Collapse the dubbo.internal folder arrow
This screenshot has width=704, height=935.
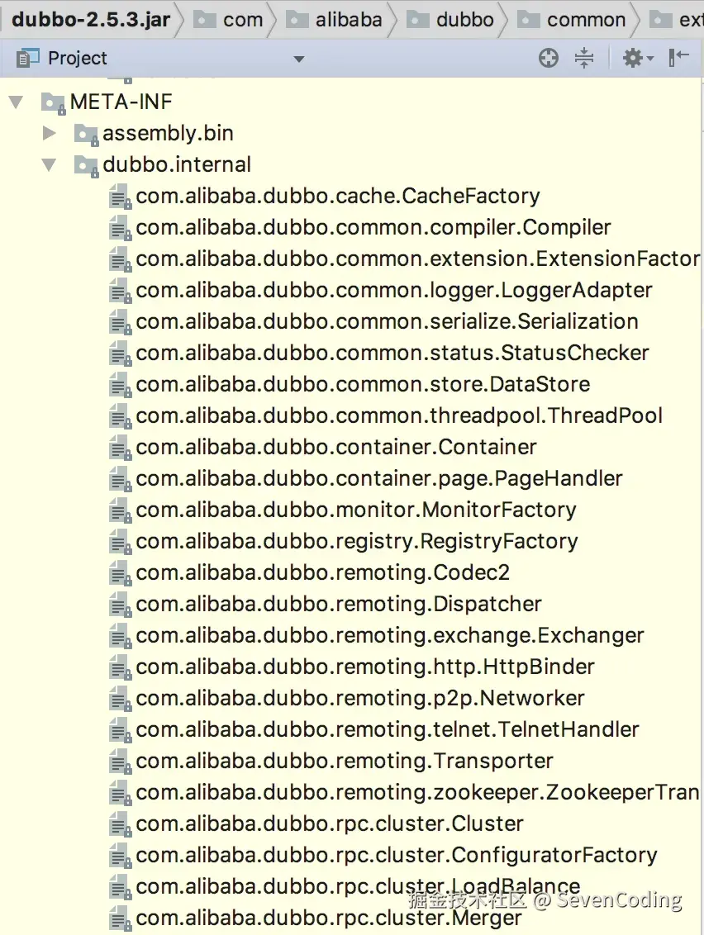49,165
